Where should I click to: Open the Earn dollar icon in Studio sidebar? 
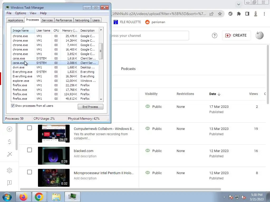point(9,142)
